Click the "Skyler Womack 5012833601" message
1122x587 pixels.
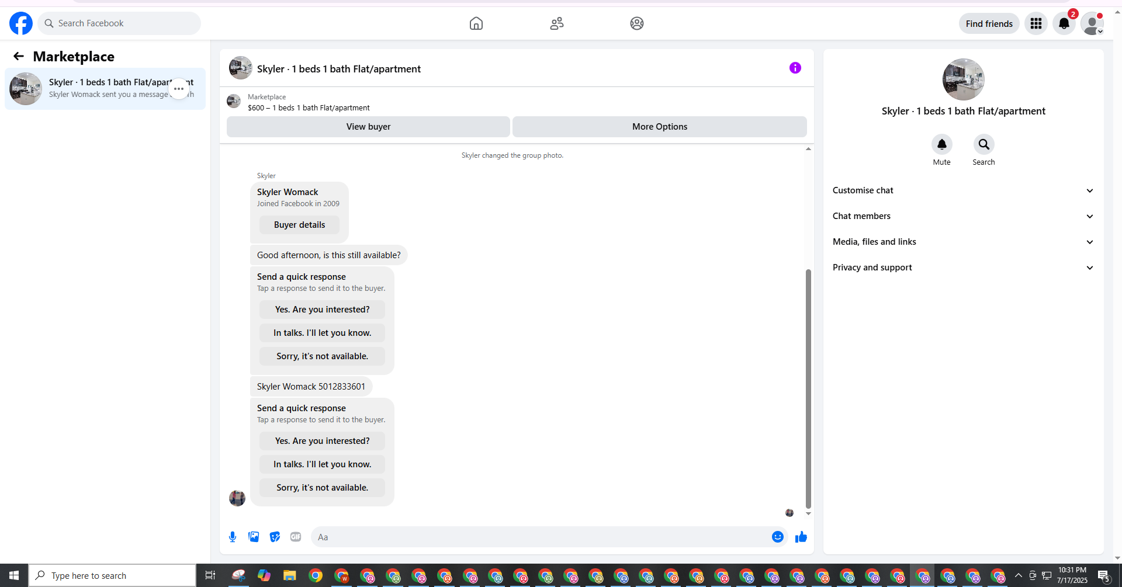(x=311, y=387)
